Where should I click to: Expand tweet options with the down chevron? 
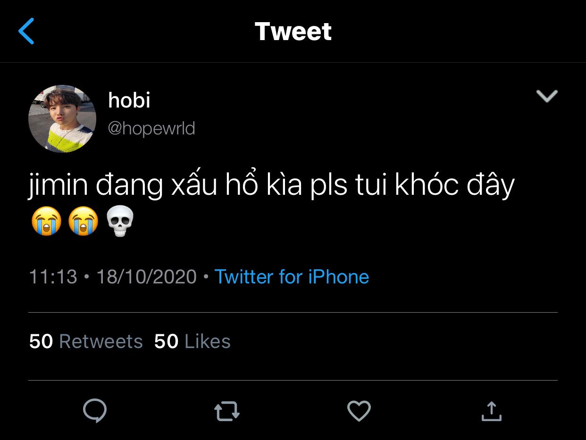547,96
